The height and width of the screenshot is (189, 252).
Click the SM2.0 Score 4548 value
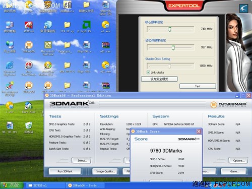(181, 159)
